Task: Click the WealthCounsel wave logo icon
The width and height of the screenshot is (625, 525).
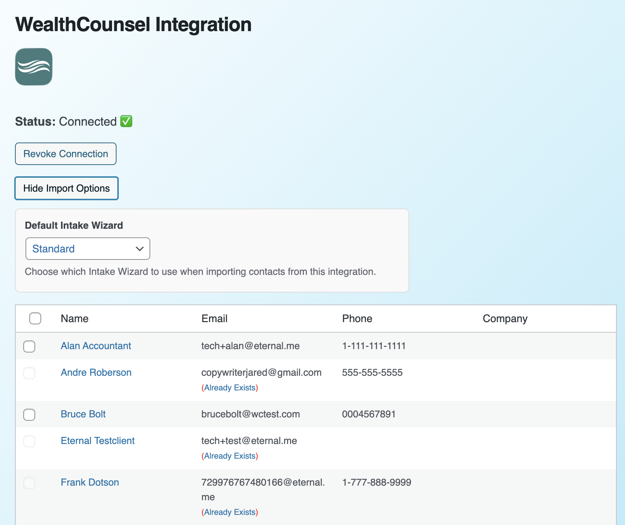Action: 34,67
